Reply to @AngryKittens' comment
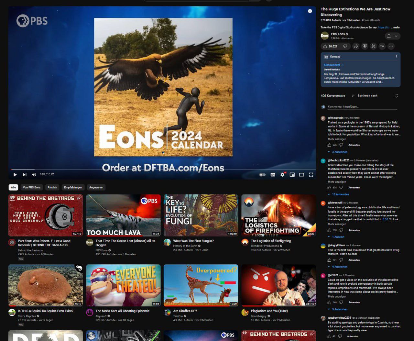Viewport: 414px width, 341px height. pos(354,260)
